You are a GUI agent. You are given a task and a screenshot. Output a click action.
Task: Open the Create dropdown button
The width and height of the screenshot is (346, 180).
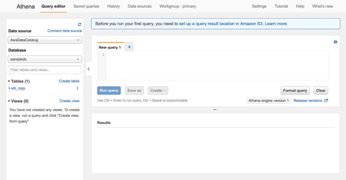pyautogui.click(x=158, y=91)
